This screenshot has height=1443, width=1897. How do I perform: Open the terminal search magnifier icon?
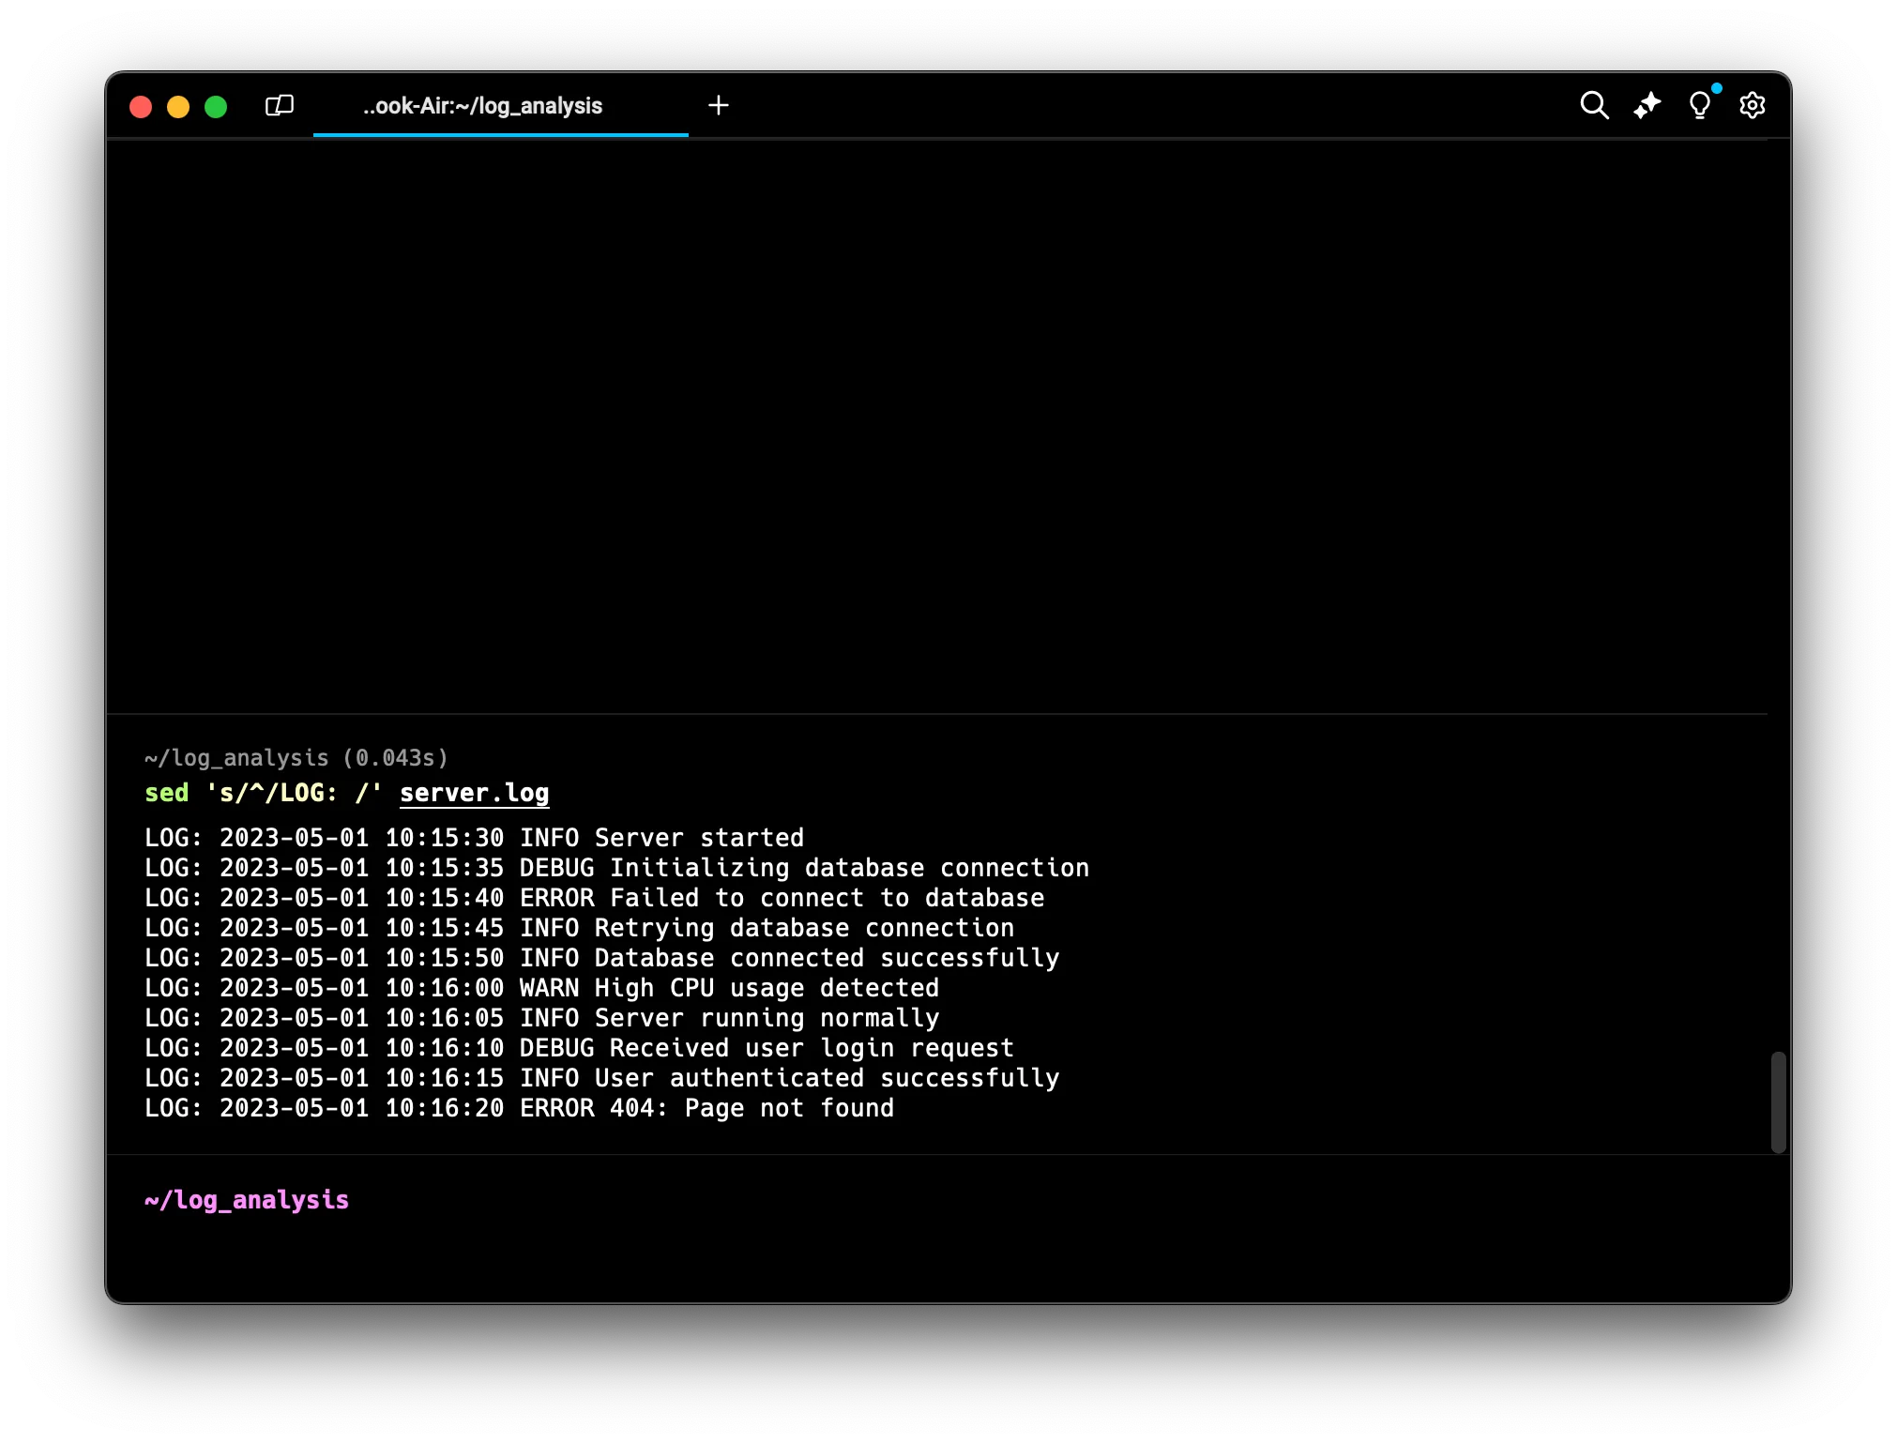pos(1594,105)
